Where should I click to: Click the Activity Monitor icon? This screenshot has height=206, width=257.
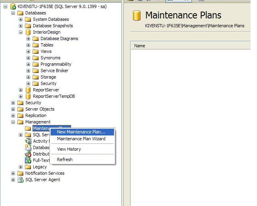click(x=28, y=141)
